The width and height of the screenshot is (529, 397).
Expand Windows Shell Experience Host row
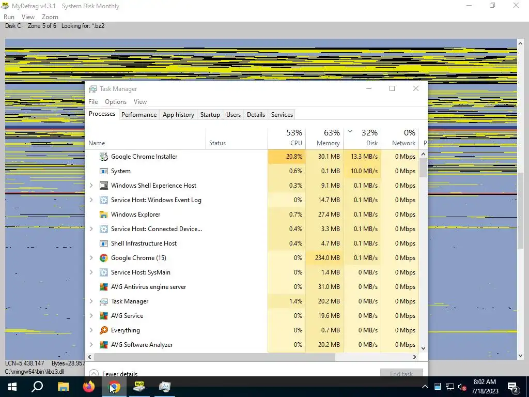tap(91, 186)
